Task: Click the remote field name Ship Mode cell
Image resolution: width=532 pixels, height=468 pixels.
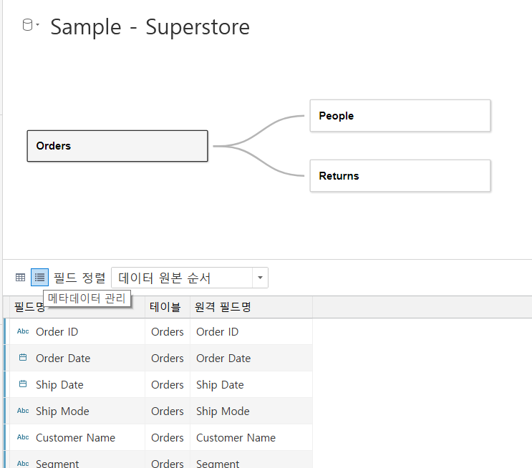Action: (251, 411)
